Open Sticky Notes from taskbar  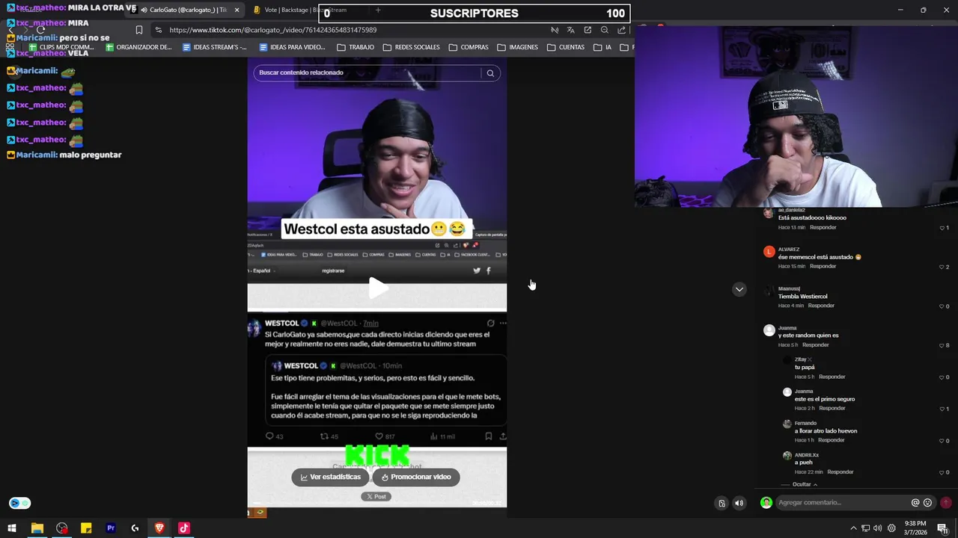(86, 528)
